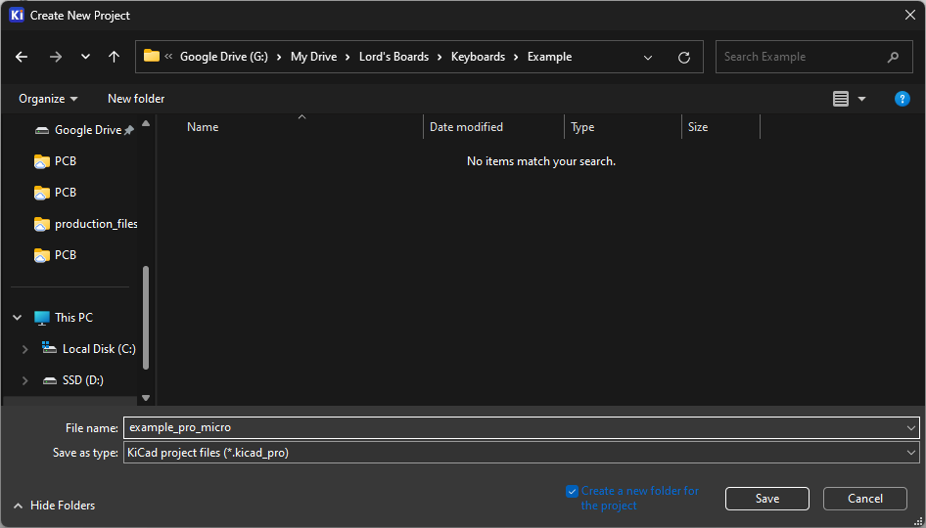The image size is (926, 528).
Task: Open the Save as type dropdown
Action: pos(521,453)
